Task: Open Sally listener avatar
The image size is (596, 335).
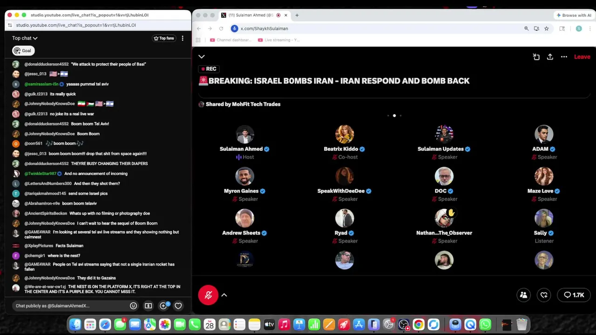Action: [543, 218]
